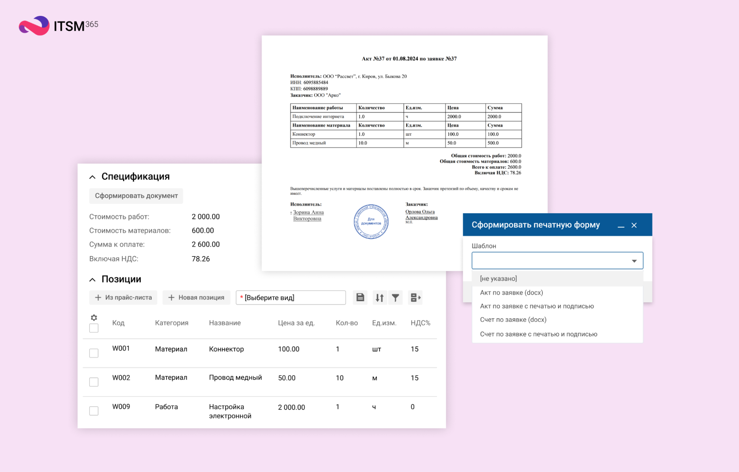Image resolution: width=739 pixels, height=472 pixels.
Task: Click the export list icon
Action: point(415,298)
